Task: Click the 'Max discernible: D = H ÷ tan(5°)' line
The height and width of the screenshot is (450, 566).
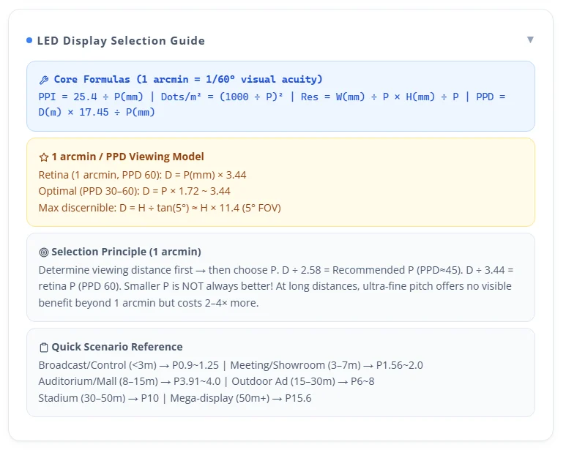Action: (x=160, y=208)
